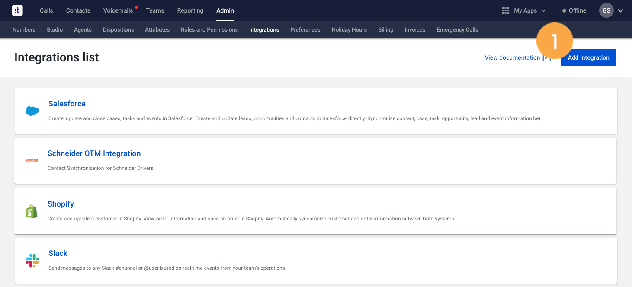Open the Shopify integration link

(x=61, y=204)
